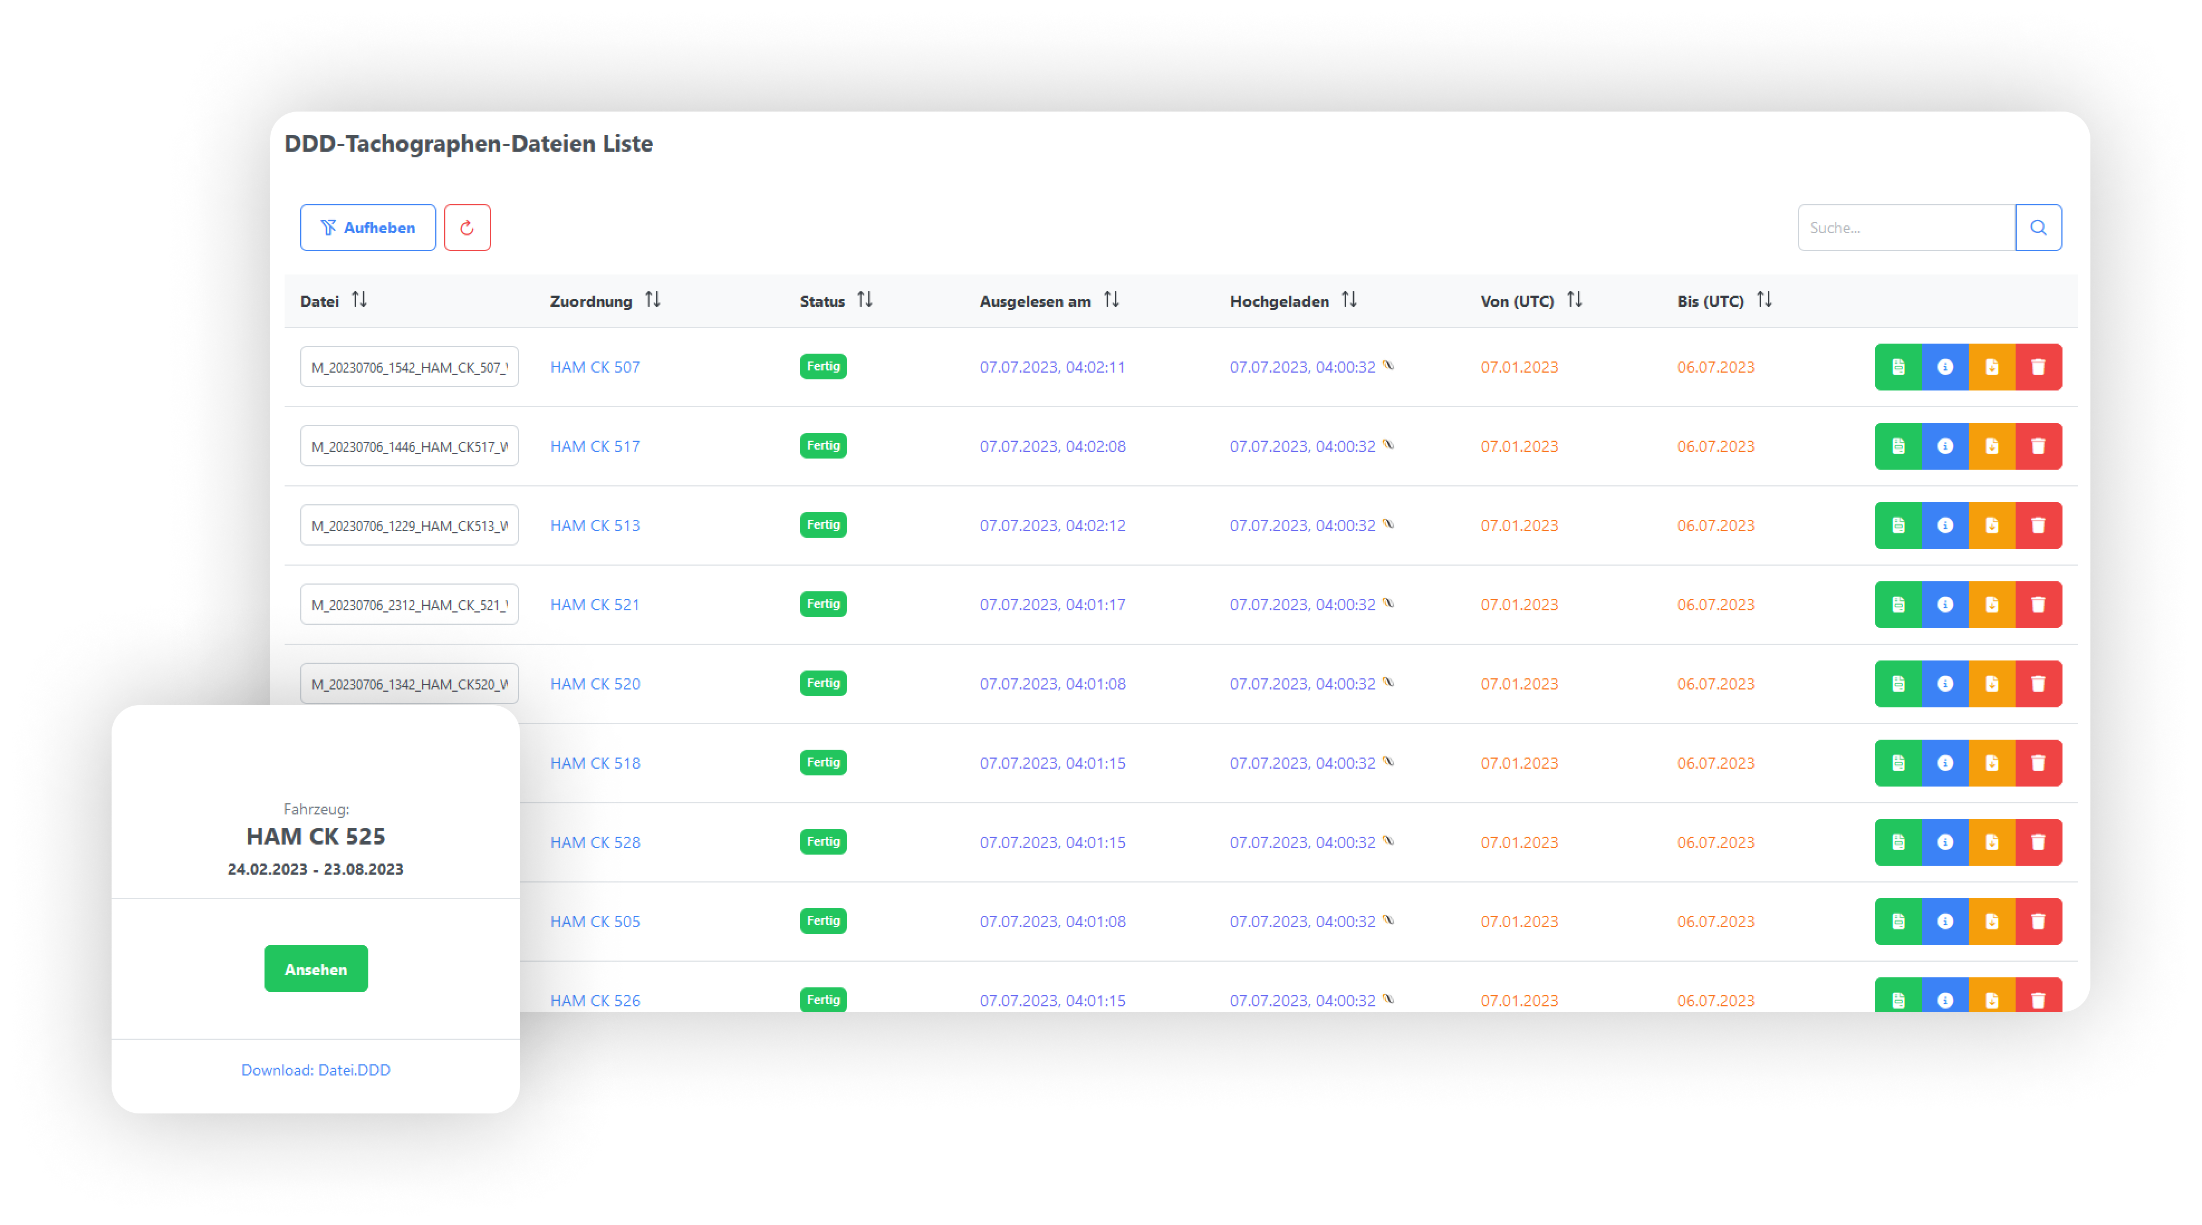Sort by Bis (UTC) column
Screen dimensions: 2202x1225
pyautogui.click(x=1763, y=300)
